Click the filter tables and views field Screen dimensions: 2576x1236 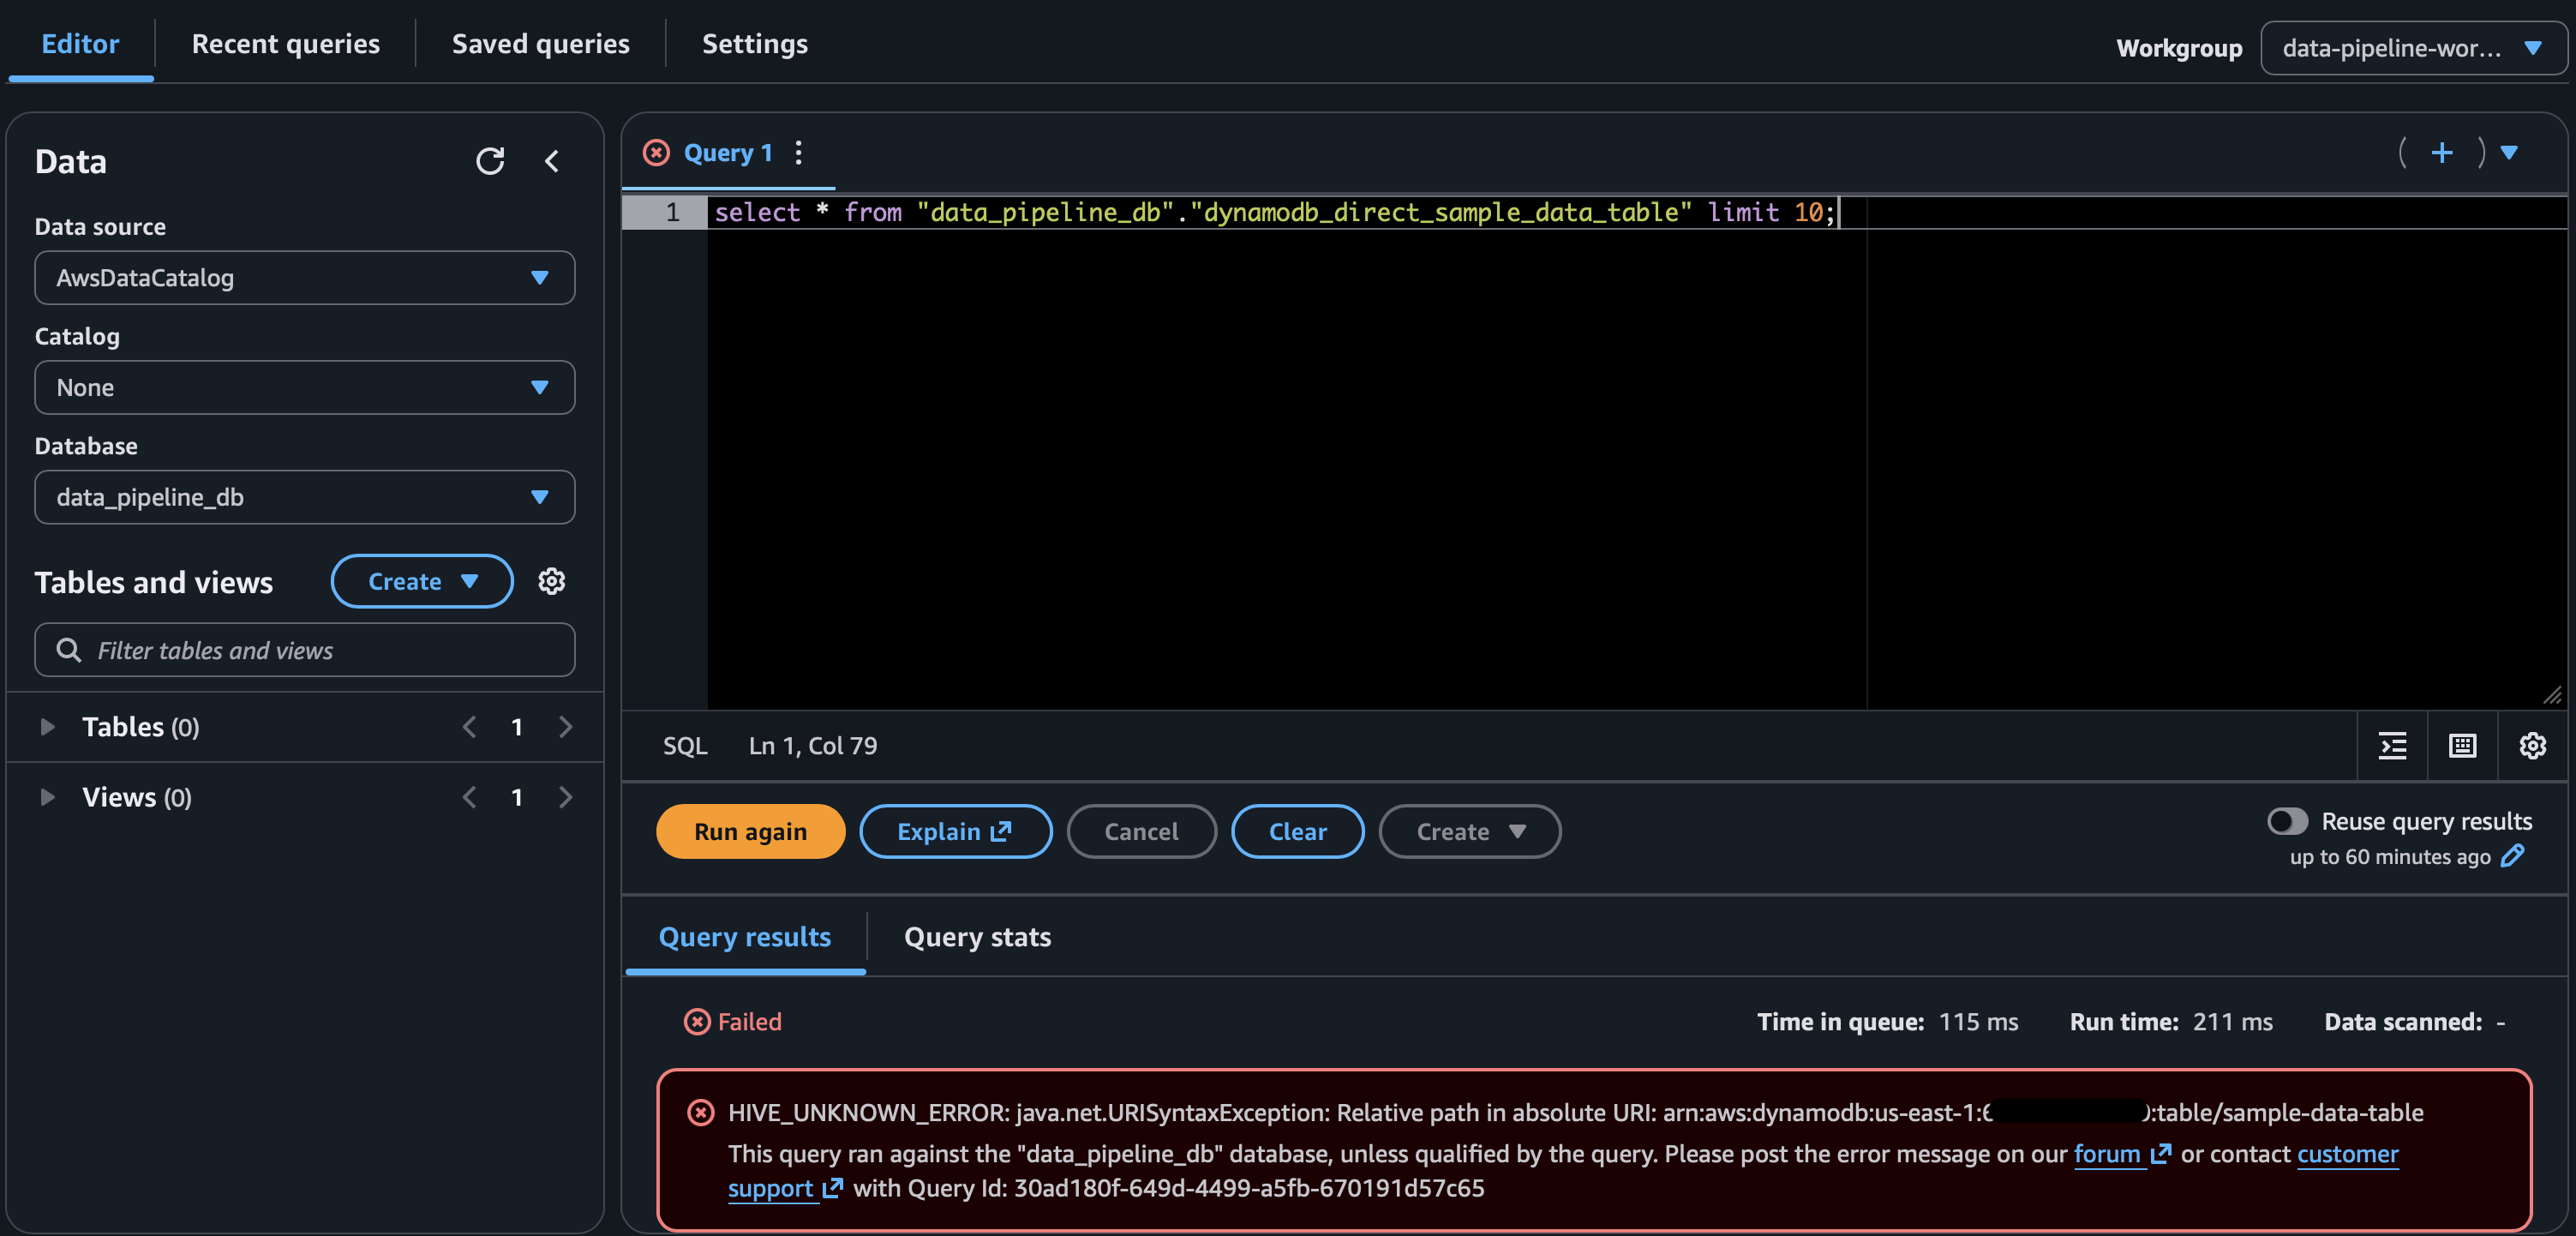pyautogui.click(x=303, y=650)
